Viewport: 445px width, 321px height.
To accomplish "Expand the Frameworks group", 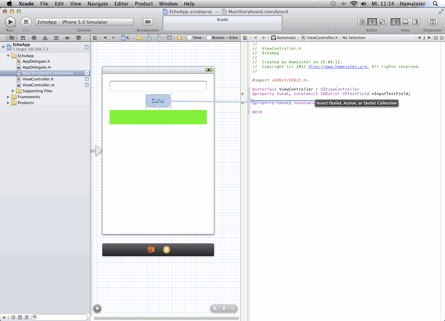I will click(8, 97).
